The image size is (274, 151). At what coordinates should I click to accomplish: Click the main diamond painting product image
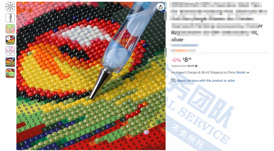click(91, 76)
